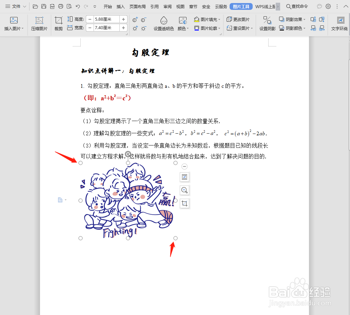
Task: Expand the 文件 dropdown chevron
Action: coord(24,6)
